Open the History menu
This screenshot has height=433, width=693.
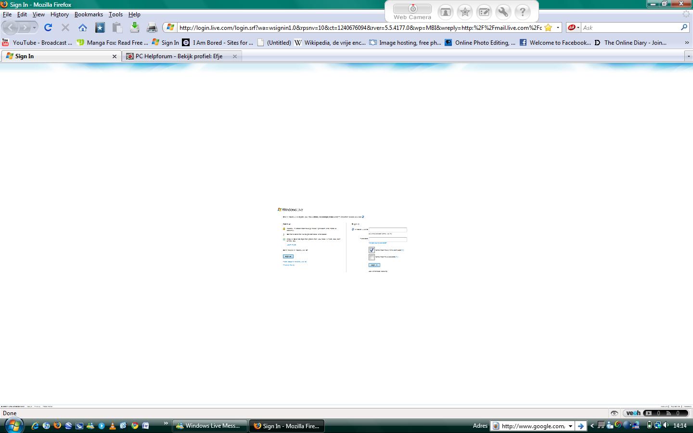click(x=60, y=14)
